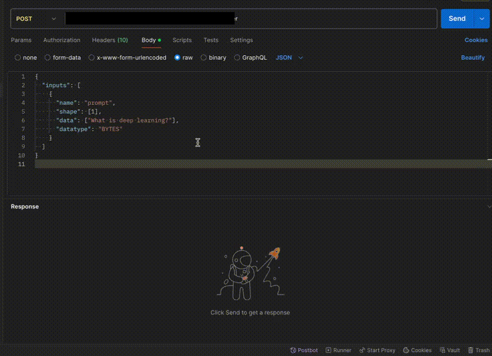Screen dimensions: 492x356
Task: Select x-www-form-urlencoded body option
Action: click(91, 58)
